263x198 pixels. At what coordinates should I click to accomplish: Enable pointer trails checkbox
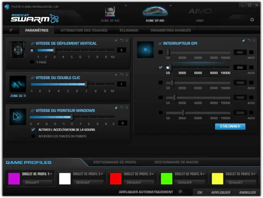33,136
